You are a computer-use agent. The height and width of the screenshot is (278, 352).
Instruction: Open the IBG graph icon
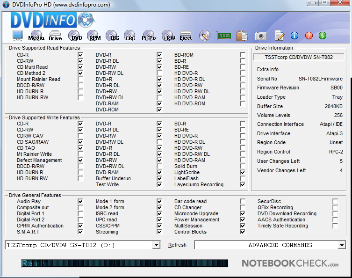click(113, 36)
